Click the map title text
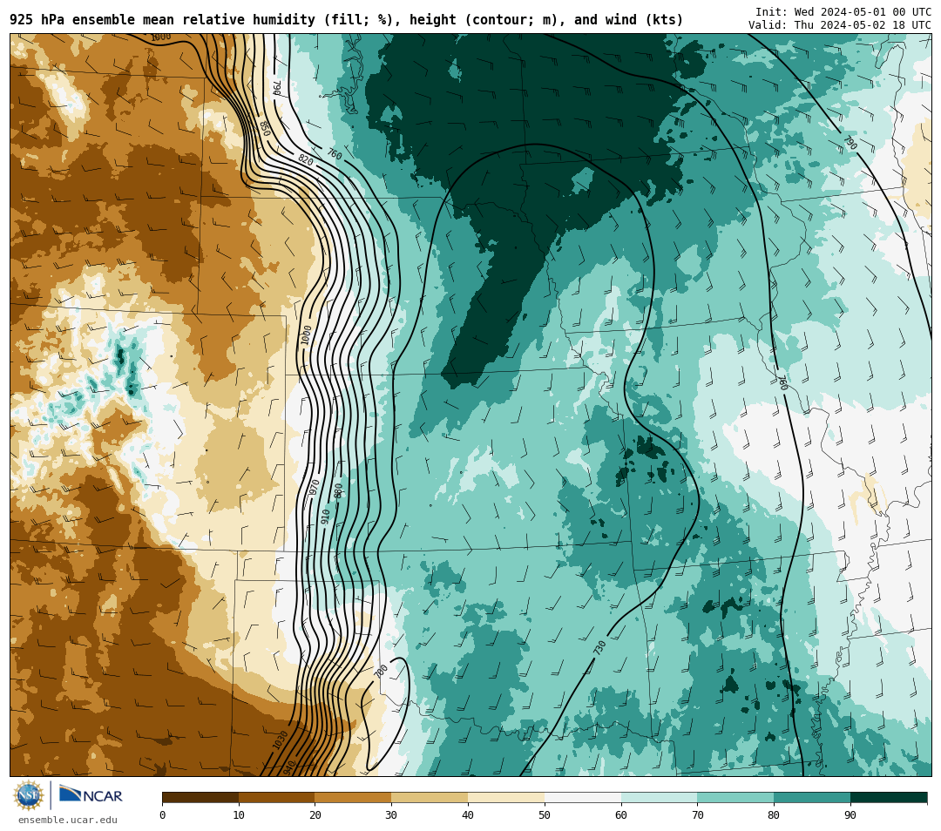This screenshot has height=831, width=941. pyautogui.click(x=346, y=20)
